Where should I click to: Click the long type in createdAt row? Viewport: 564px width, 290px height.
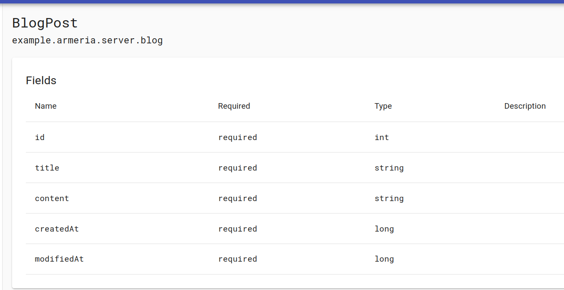(384, 229)
